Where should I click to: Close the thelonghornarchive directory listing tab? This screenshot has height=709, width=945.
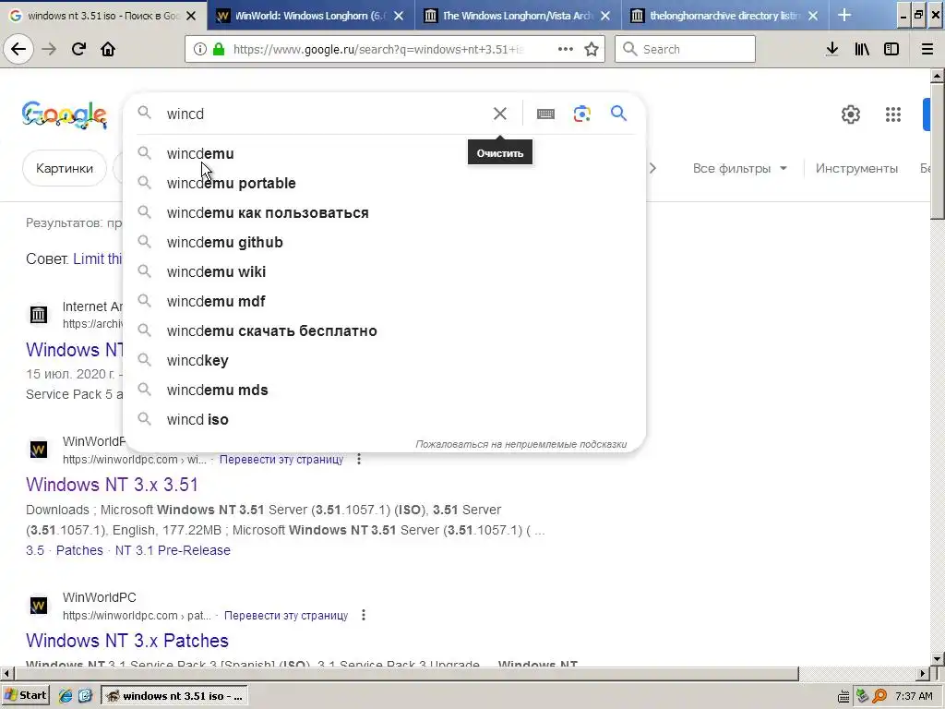pyautogui.click(x=813, y=16)
